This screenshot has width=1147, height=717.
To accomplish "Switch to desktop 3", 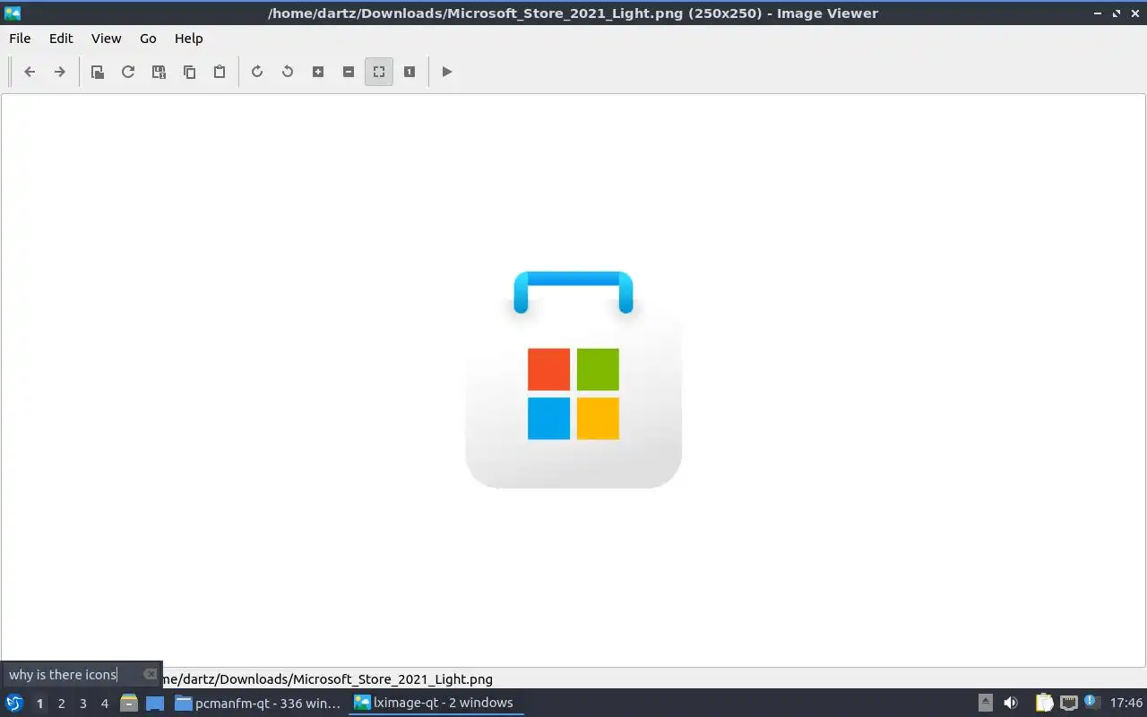I will [82, 704].
